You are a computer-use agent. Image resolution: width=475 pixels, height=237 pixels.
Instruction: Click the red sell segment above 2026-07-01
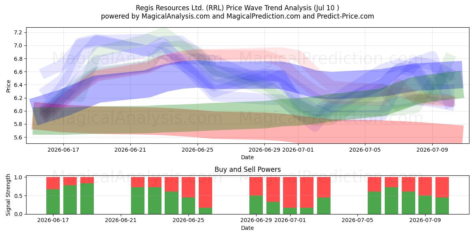coord(290,193)
